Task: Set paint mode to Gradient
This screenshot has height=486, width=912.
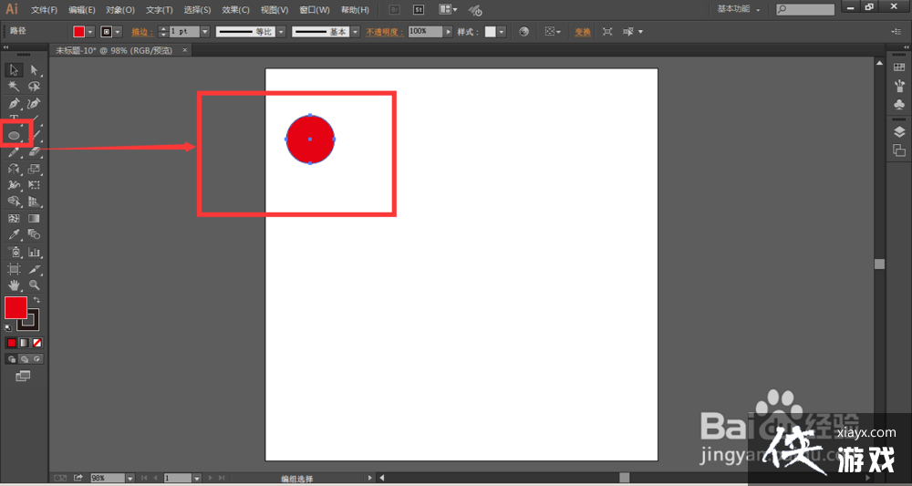Action: point(25,343)
